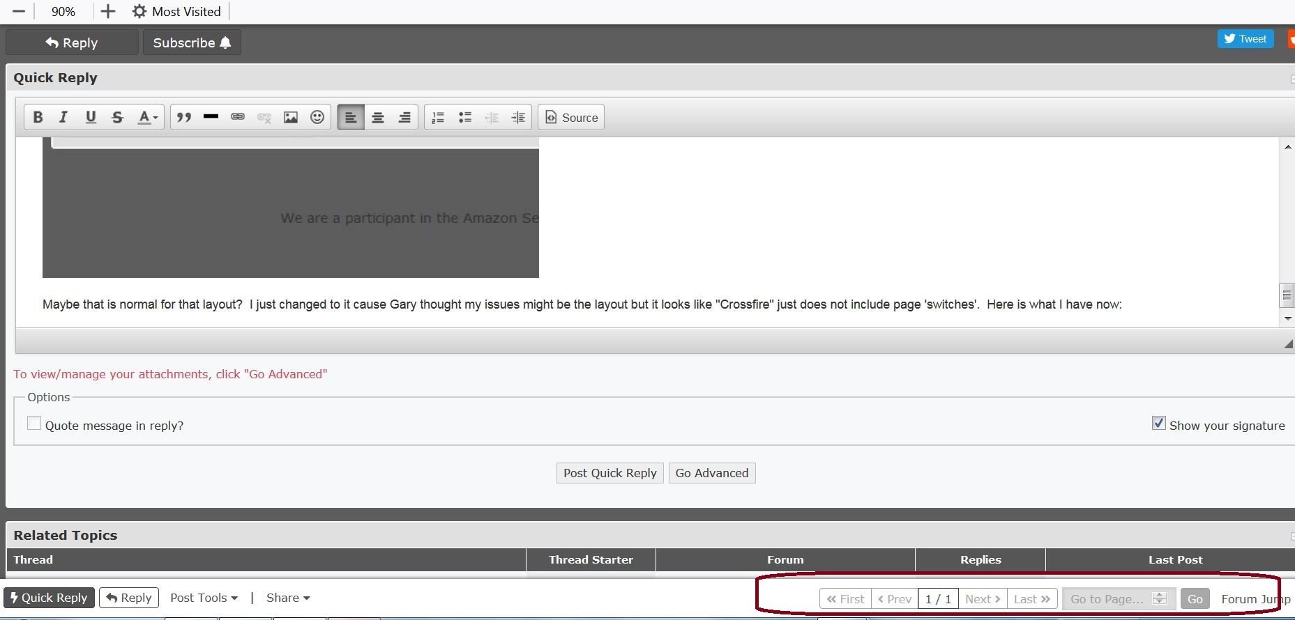Expand the Post Tools menu

coord(204,598)
